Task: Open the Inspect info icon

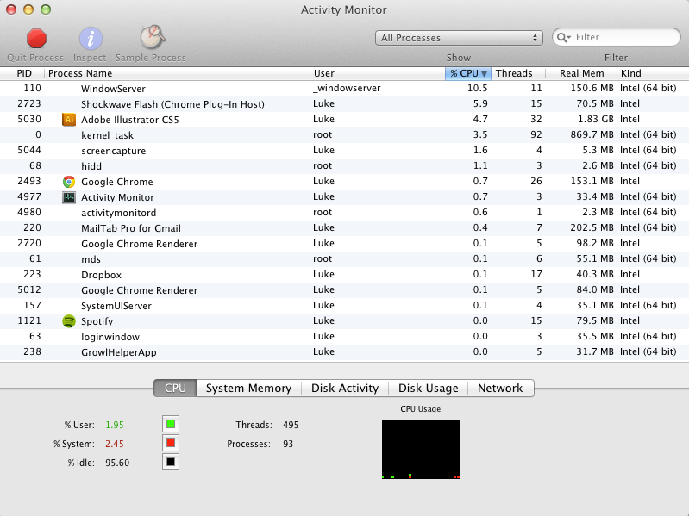Action: pyautogui.click(x=91, y=38)
